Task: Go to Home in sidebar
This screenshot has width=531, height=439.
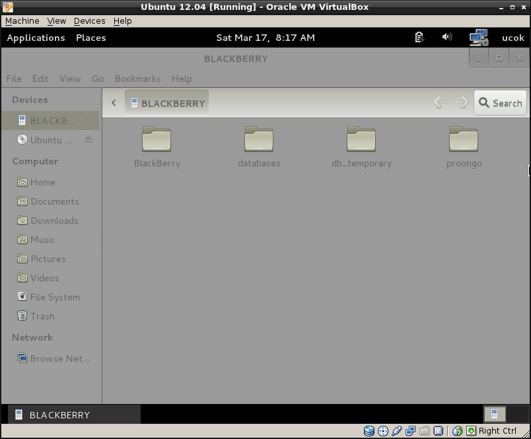Action: 50,182
